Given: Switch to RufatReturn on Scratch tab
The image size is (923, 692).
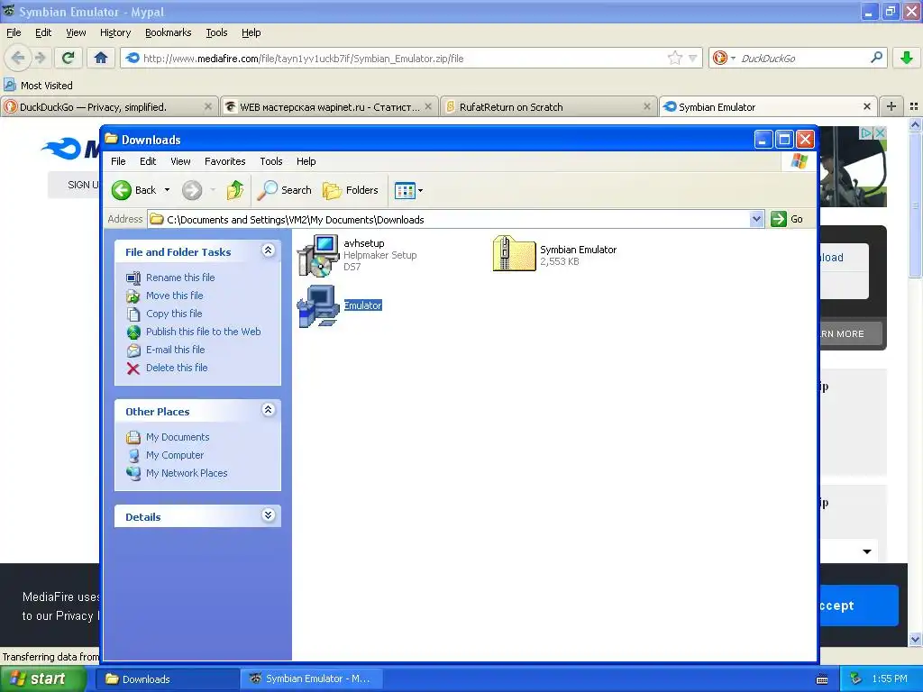Looking at the screenshot, I should point(548,107).
